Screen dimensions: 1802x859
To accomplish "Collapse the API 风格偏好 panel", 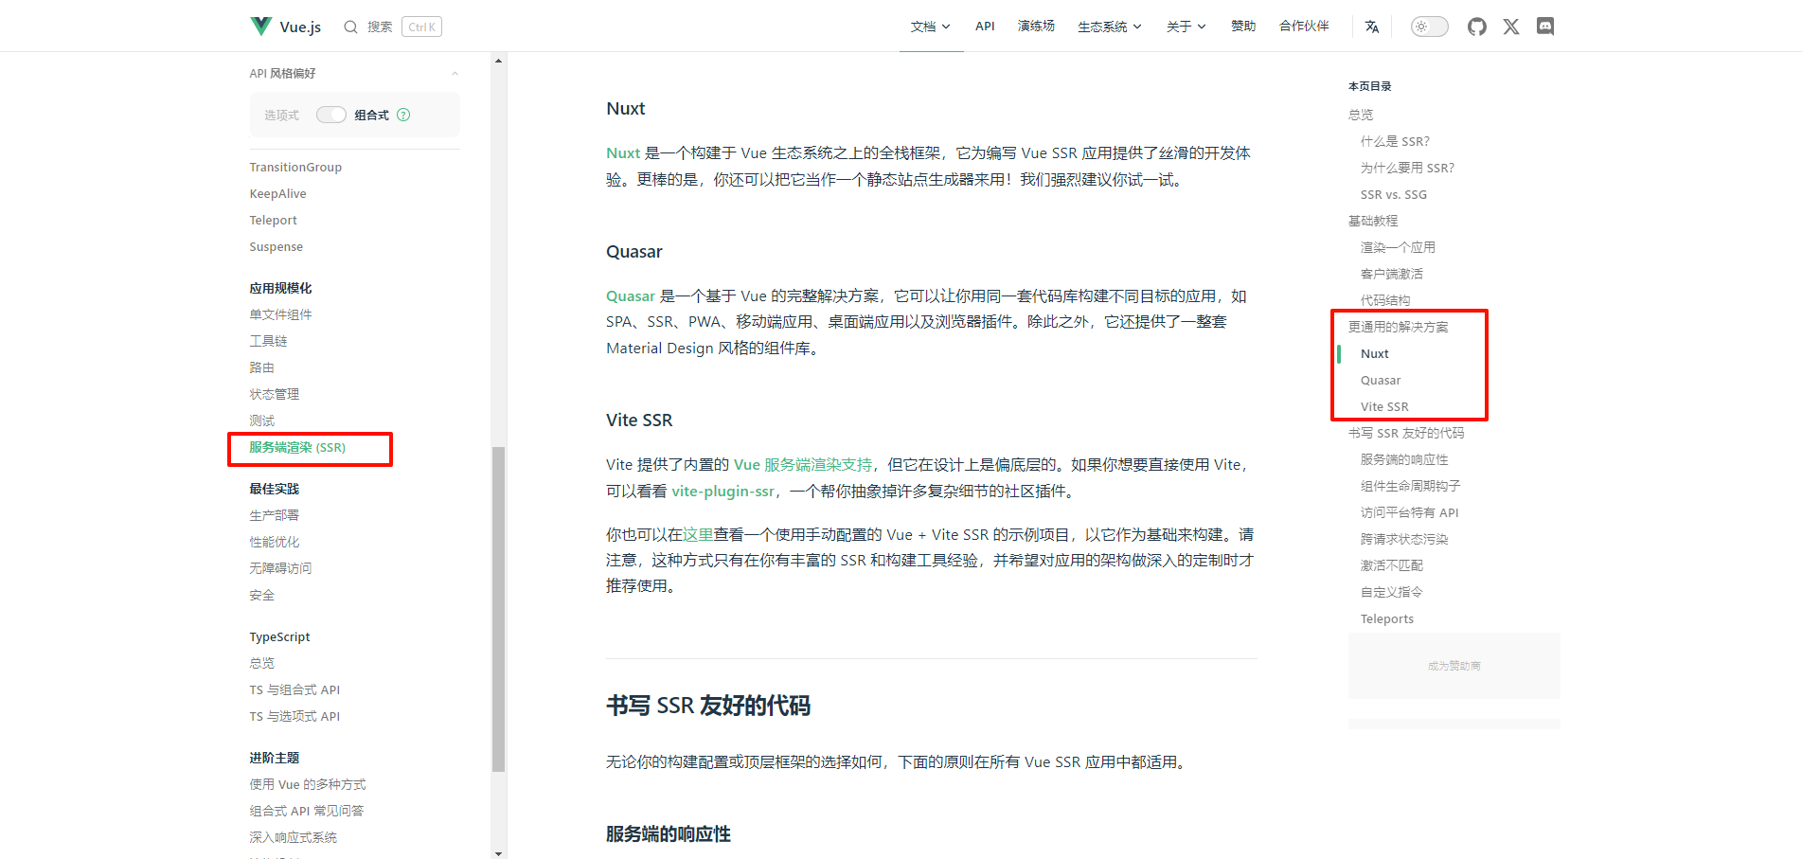I will tap(455, 73).
